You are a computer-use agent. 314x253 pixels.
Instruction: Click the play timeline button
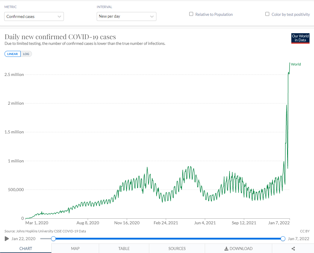tap(7, 239)
